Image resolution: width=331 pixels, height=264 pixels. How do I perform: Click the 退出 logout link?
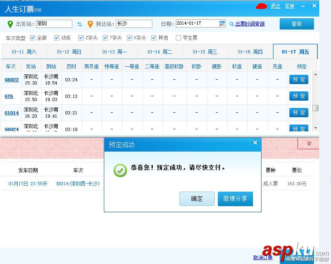tap(276, 6)
